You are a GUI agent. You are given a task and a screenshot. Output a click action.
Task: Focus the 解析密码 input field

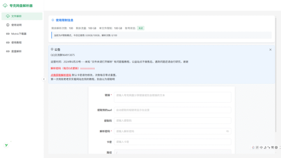click(x=173, y=131)
